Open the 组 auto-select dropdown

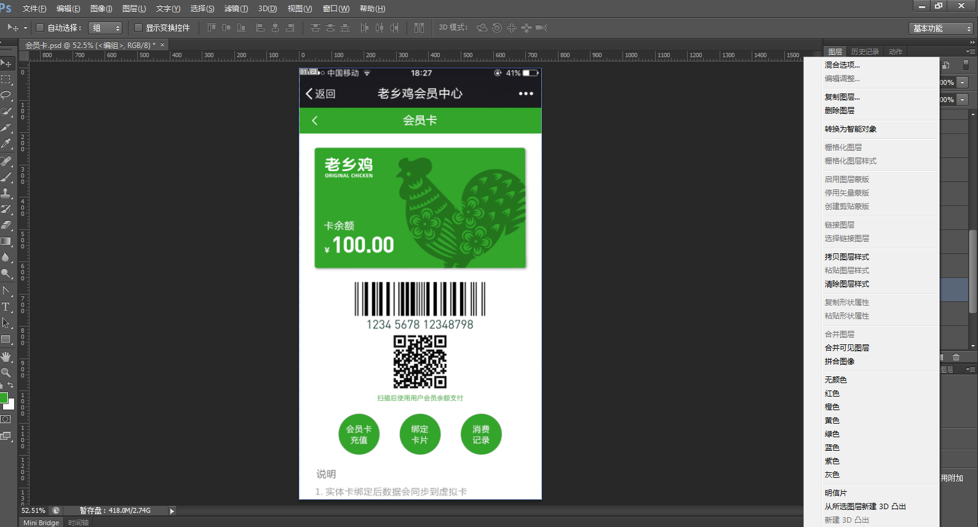[105, 28]
